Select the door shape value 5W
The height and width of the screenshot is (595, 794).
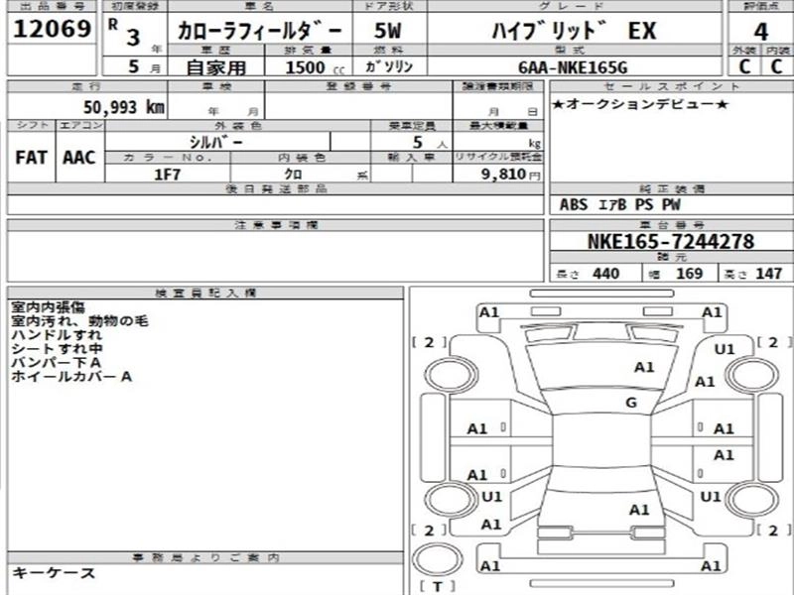387,31
